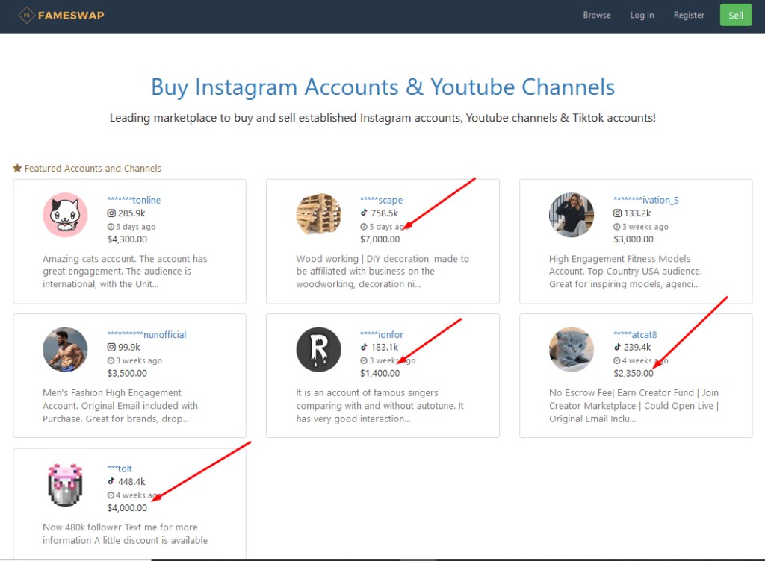Screen dimensions: 765x561
Task: Click clock icon in atcat8 card
Action: pyautogui.click(x=617, y=361)
